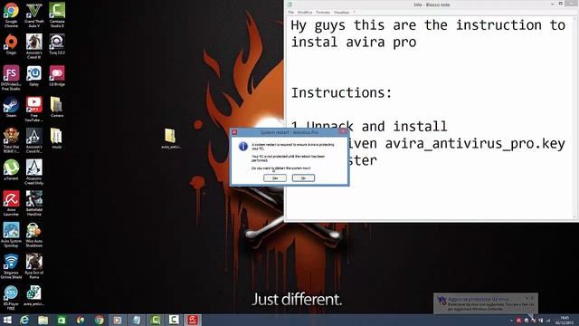Open the Camera folder on desktop

57,107
